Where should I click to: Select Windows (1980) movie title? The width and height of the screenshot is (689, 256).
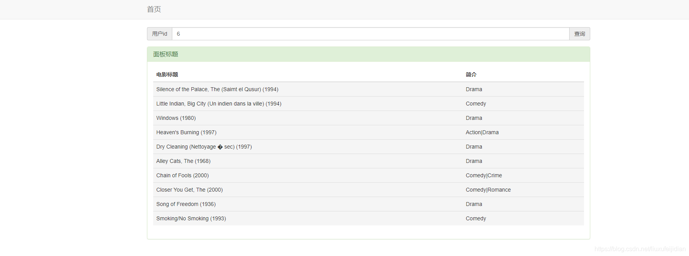tap(176, 118)
